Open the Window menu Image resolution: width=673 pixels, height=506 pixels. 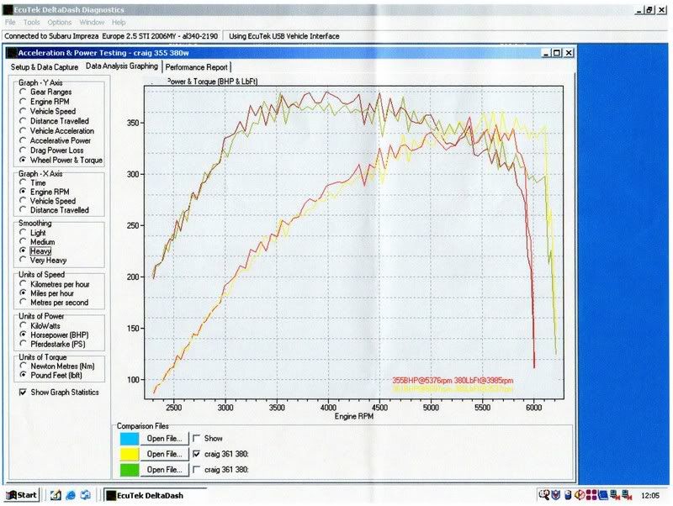pyautogui.click(x=92, y=23)
